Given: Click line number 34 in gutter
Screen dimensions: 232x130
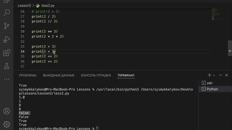Looking at the screenshot, I should pyautogui.click(x=22, y=51).
